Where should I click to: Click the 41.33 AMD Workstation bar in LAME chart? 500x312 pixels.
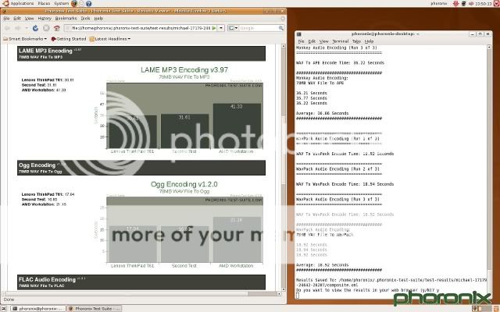click(237, 126)
